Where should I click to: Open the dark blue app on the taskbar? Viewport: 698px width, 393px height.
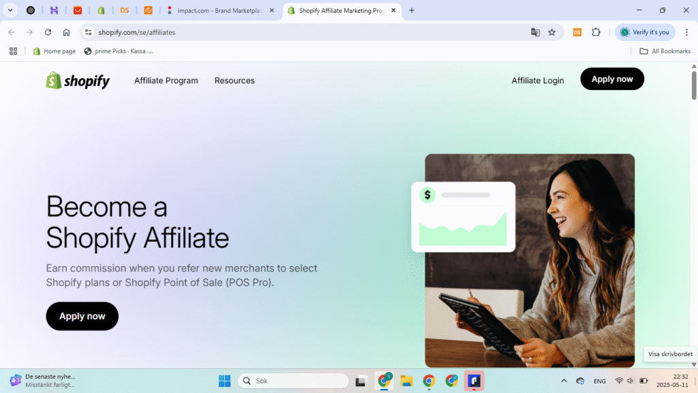(474, 381)
